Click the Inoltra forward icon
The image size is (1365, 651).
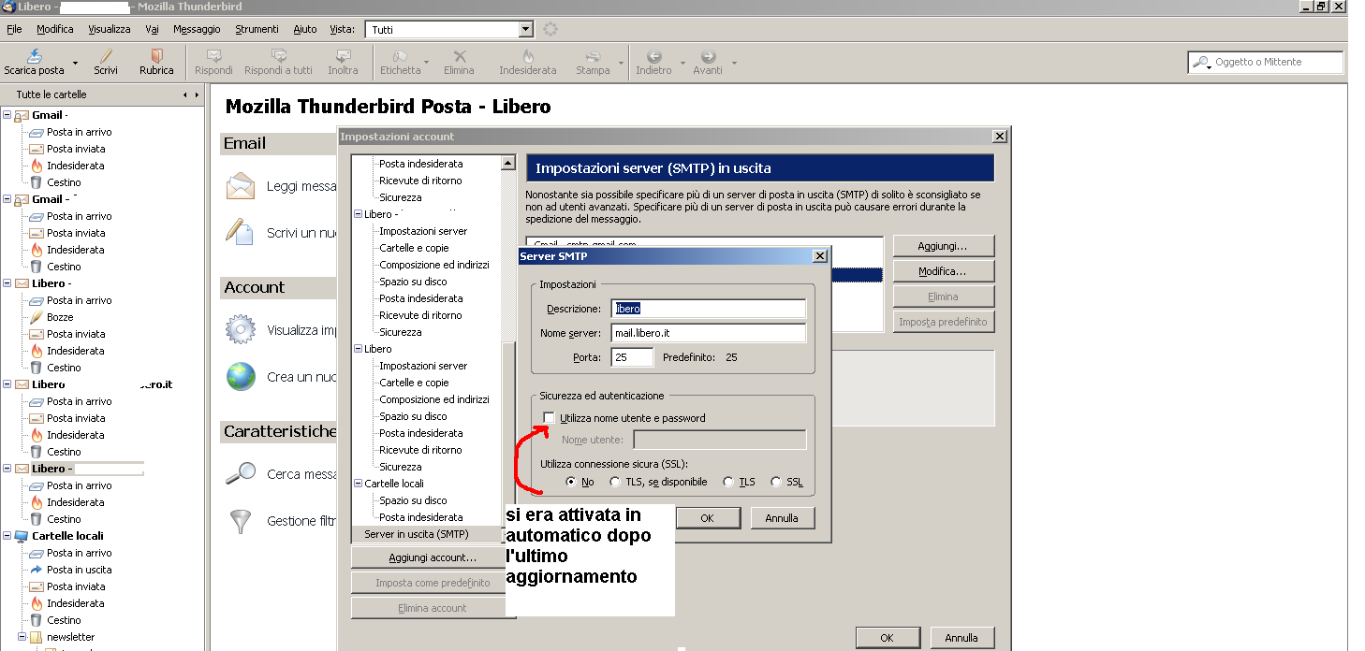(343, 55)
